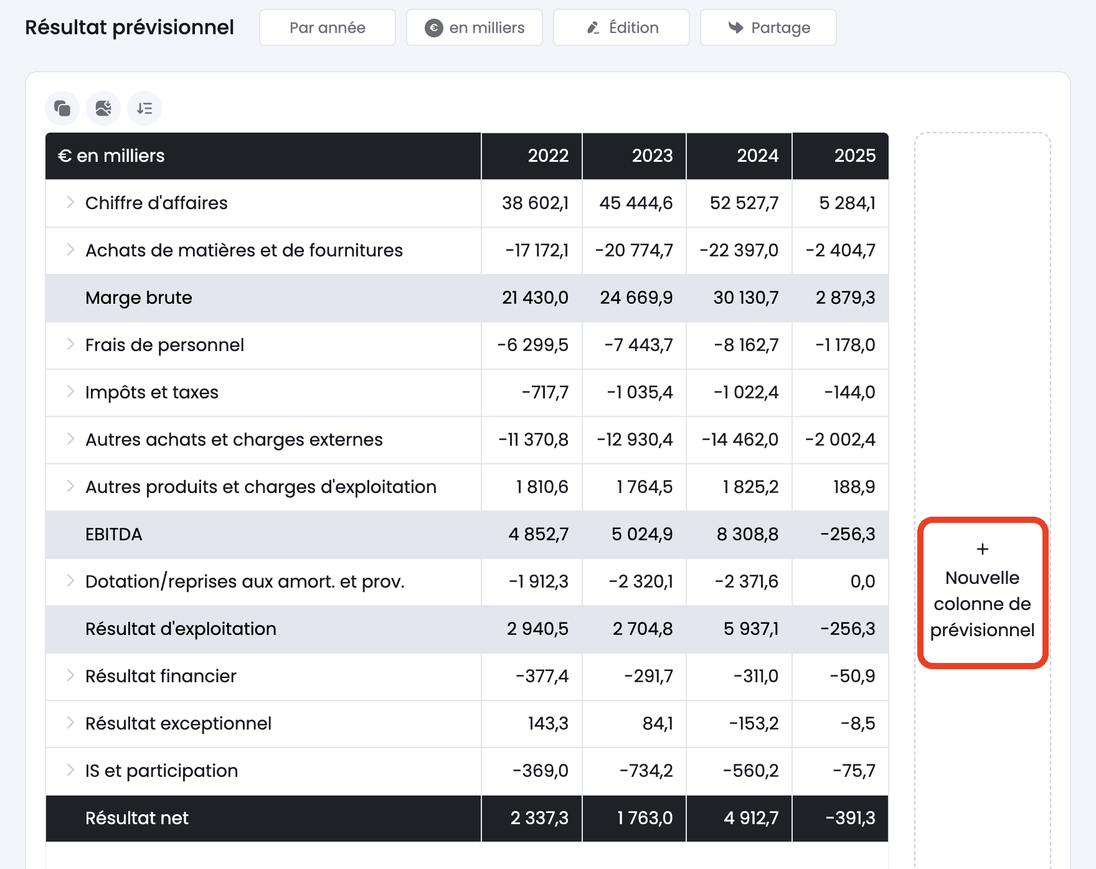Select the value -377,4

(x=542, y=676)
